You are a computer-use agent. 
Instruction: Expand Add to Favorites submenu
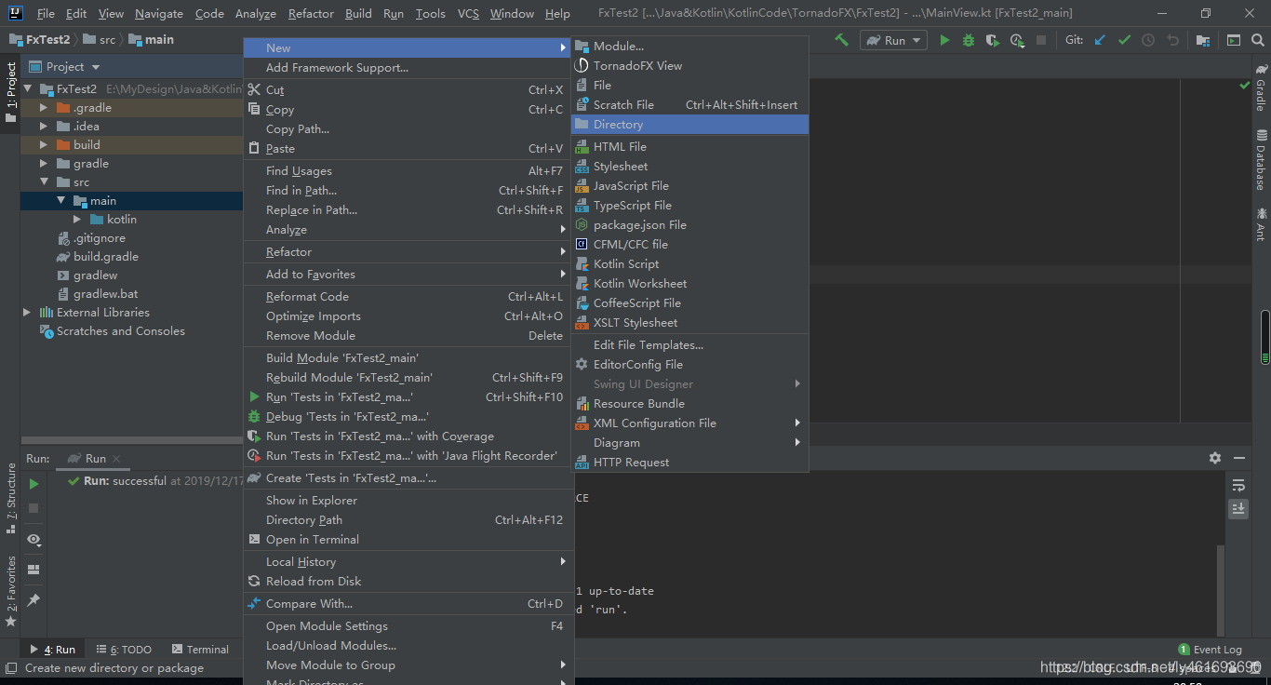(407, 275)
